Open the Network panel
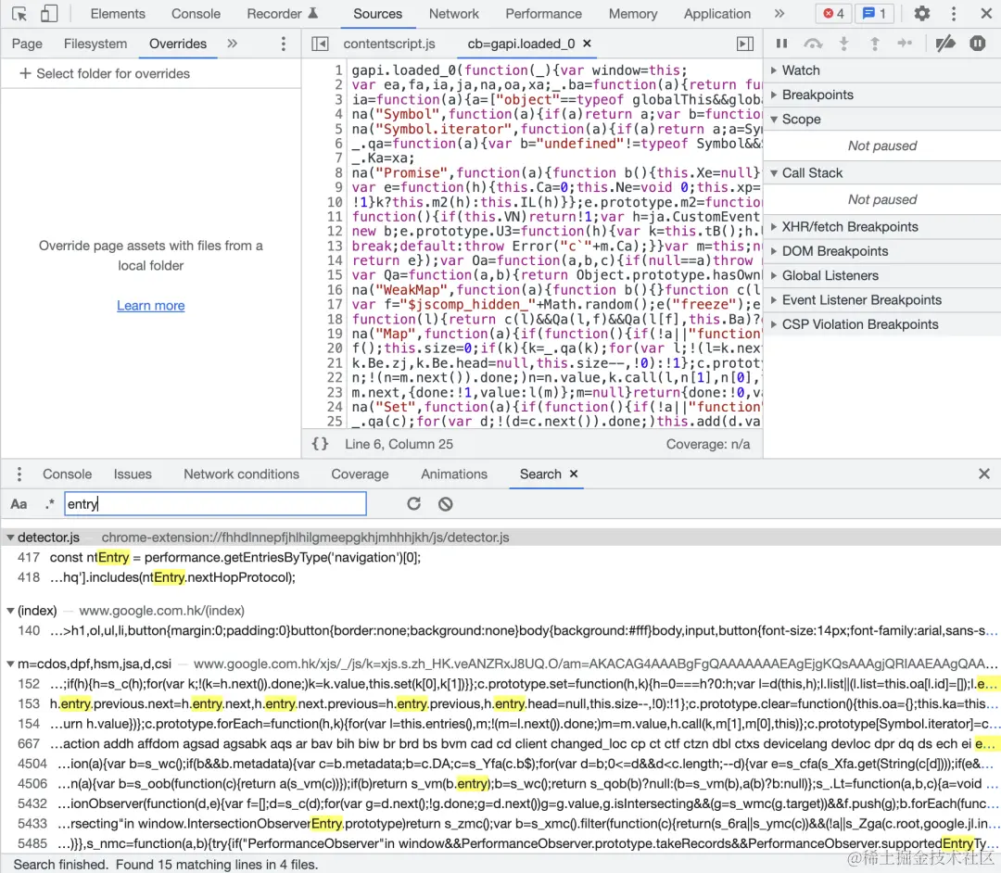 453,13
